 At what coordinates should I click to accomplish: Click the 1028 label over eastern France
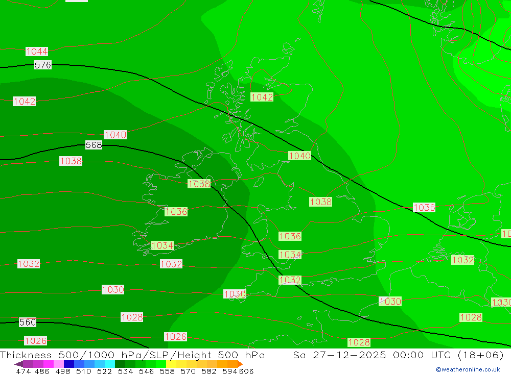point(471,317)
